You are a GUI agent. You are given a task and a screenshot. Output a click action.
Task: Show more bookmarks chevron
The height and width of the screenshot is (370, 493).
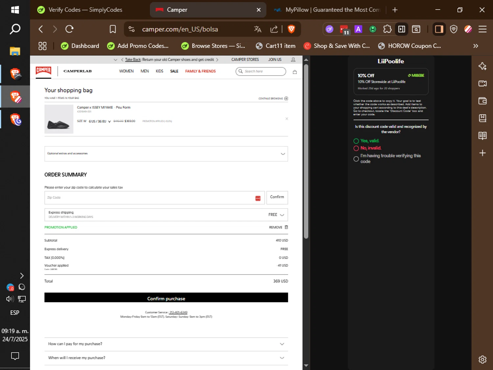click(476, 46)
